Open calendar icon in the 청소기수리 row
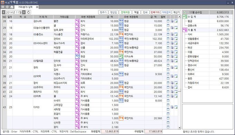The height and width of the screenshot is (135, 235). click(168, 43)
